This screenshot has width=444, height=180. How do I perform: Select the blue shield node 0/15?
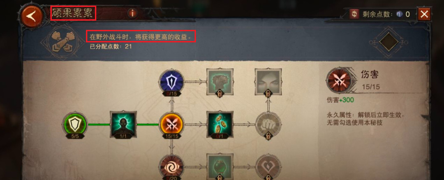coord(171,82)
